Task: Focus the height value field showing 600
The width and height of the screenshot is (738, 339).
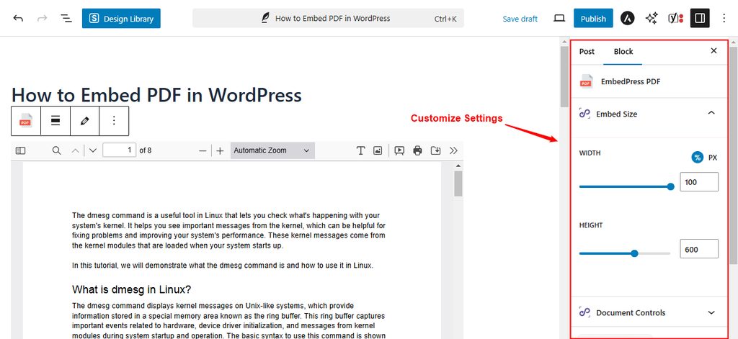Action: point(699,249)
